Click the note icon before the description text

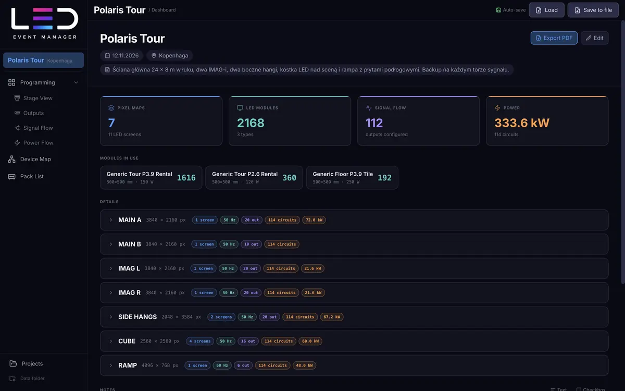(x=107, y=69)
